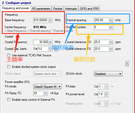Image resolution: width=135 pixels, height=113 pixels.
Task: Decrease Crystal tolerance TX value
Action: click(111, 50)
